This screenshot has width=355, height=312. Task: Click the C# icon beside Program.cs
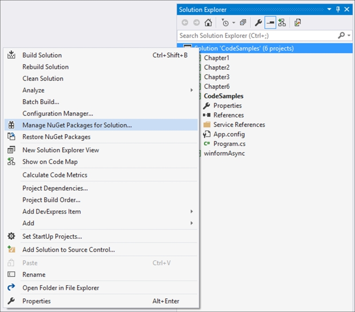coord(207,144)
